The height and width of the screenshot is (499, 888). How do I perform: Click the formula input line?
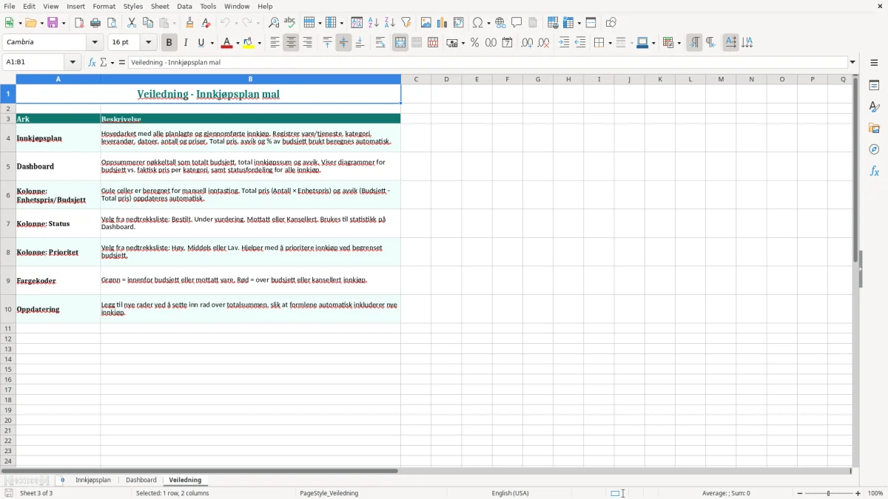tap(488, 63)
